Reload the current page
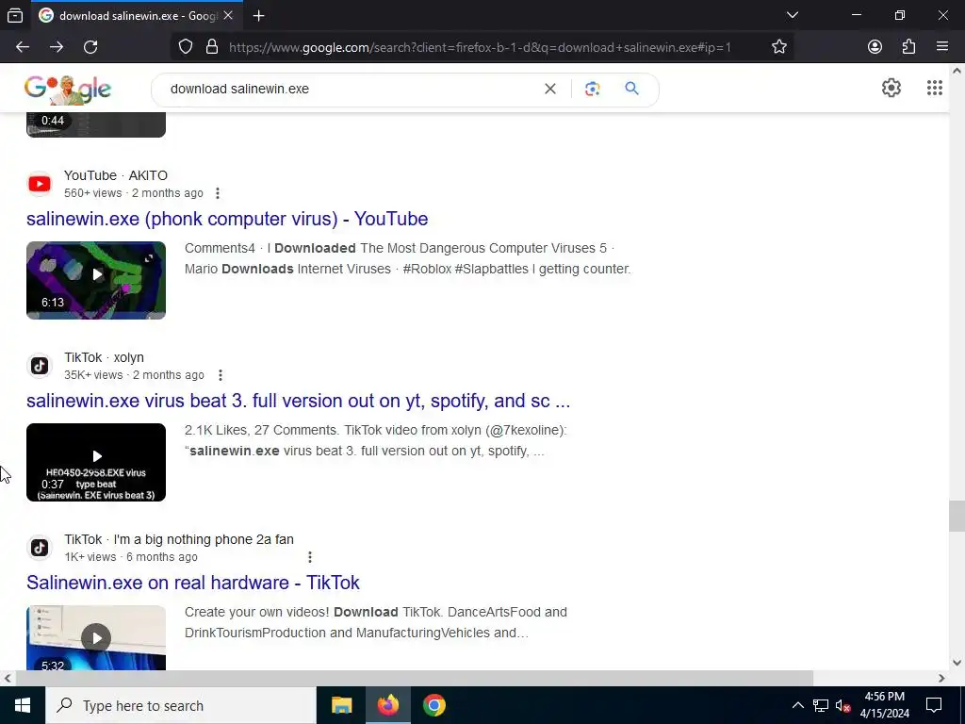The height and width of the screenshot is (724, 965). point(90,47)
